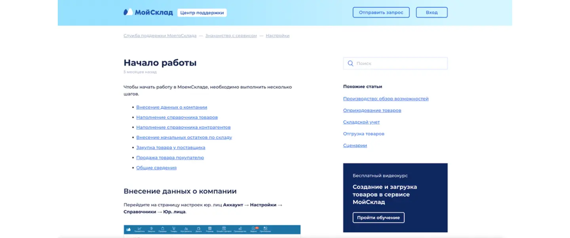Click the Приложения icon in the embedded toolbar
Viewport: 570px width, 238px height.
coord(265,229)
